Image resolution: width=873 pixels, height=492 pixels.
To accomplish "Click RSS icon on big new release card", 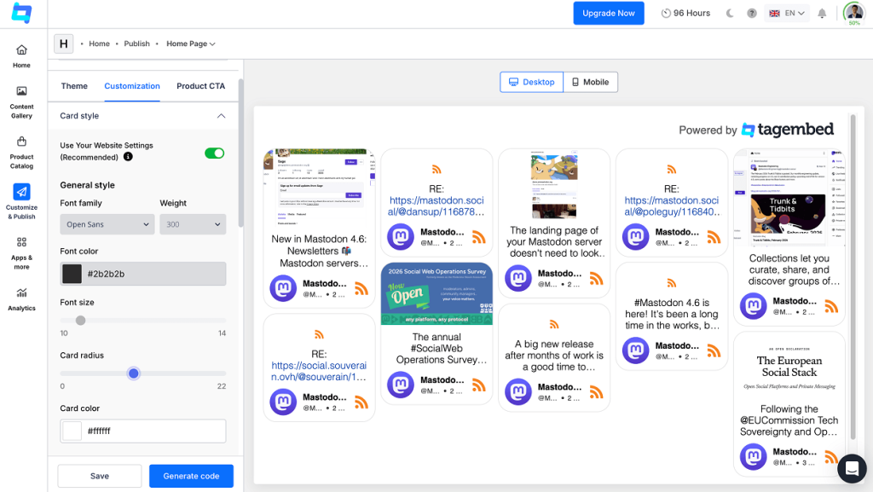I will pyautogui.click(x=596, y=392).
